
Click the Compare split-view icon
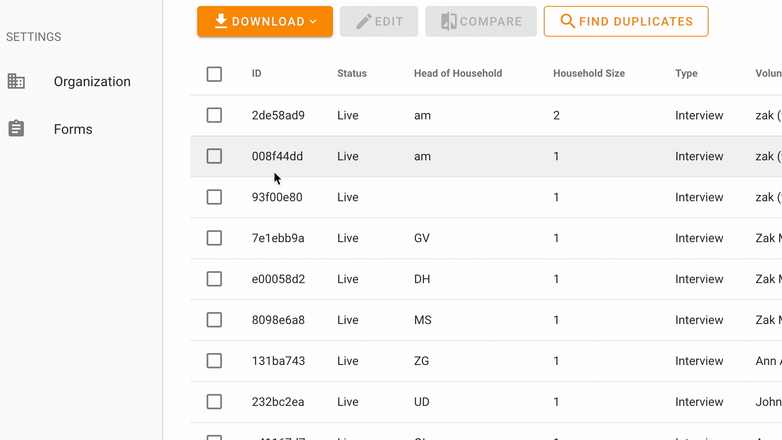pyautogui.click(x=449, y=21)
